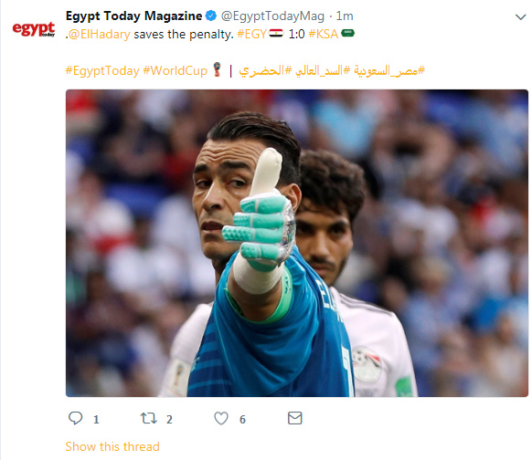Viewport: 532px width, 460px height.
Task: Send tweet via direct message envelope icon
Action: tap(295, 418)
